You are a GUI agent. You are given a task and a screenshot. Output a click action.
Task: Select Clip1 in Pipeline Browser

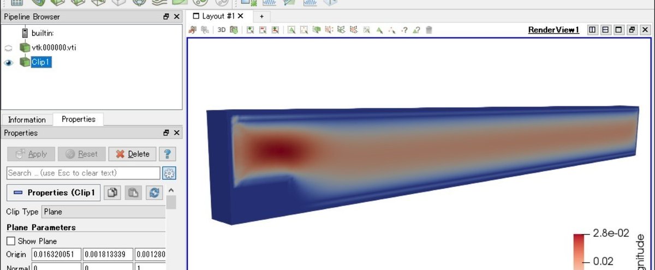click(41, 62)
